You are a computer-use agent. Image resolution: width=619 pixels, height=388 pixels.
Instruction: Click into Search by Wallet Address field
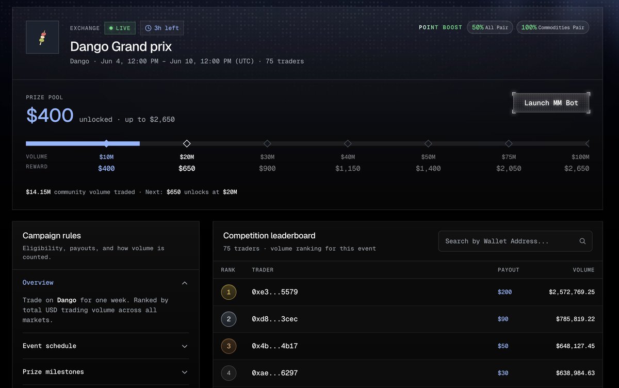pos(515,241)
